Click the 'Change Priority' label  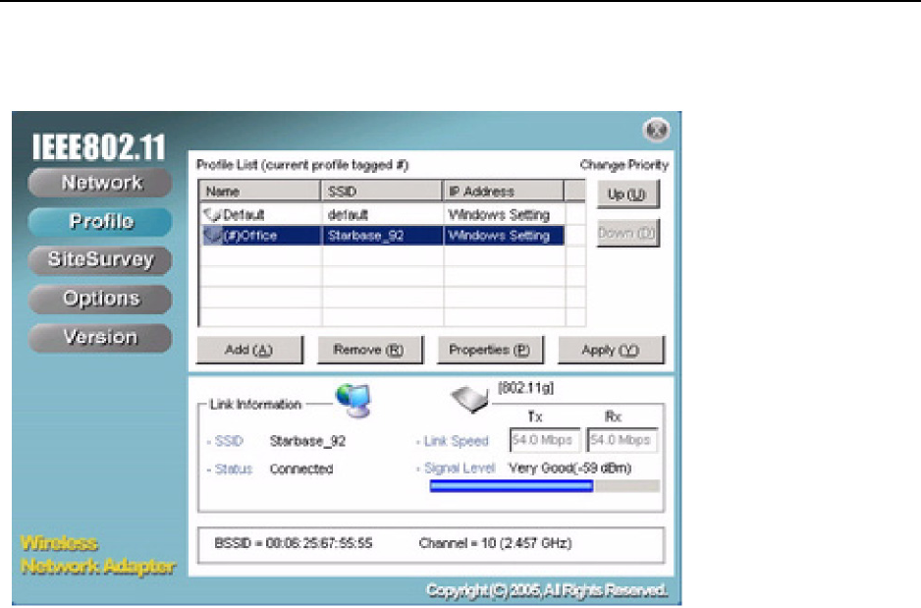tap(624, 165)
